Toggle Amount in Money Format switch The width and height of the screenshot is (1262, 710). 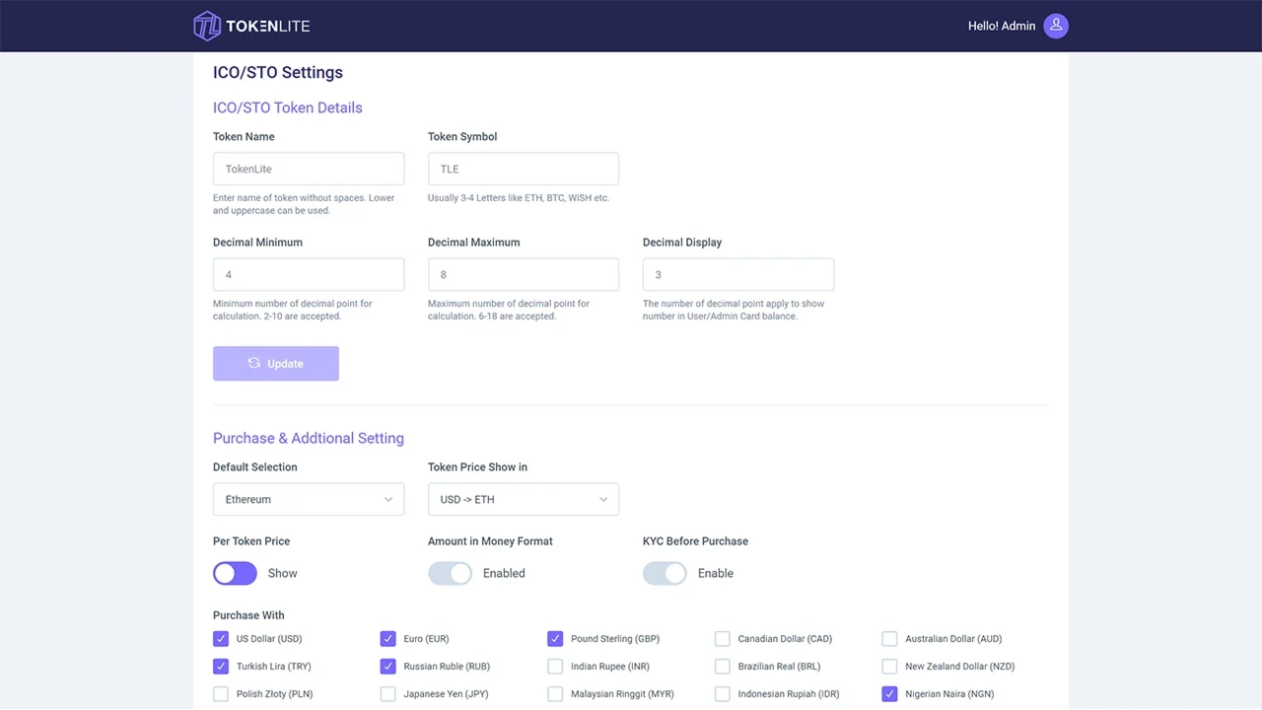click(450, 573)
